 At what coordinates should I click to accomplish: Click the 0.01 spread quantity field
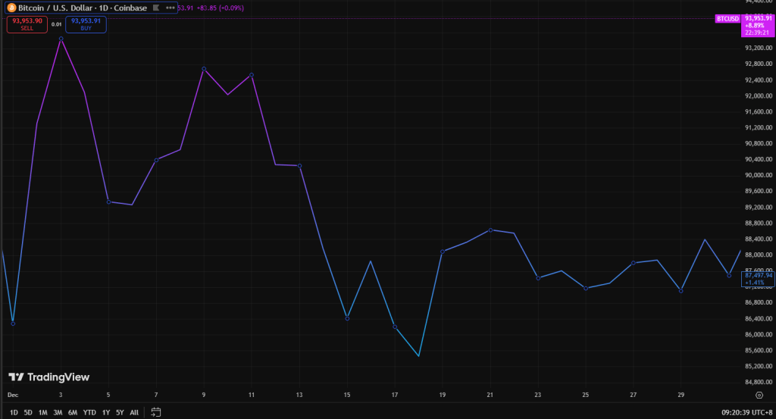pos(56,24)
